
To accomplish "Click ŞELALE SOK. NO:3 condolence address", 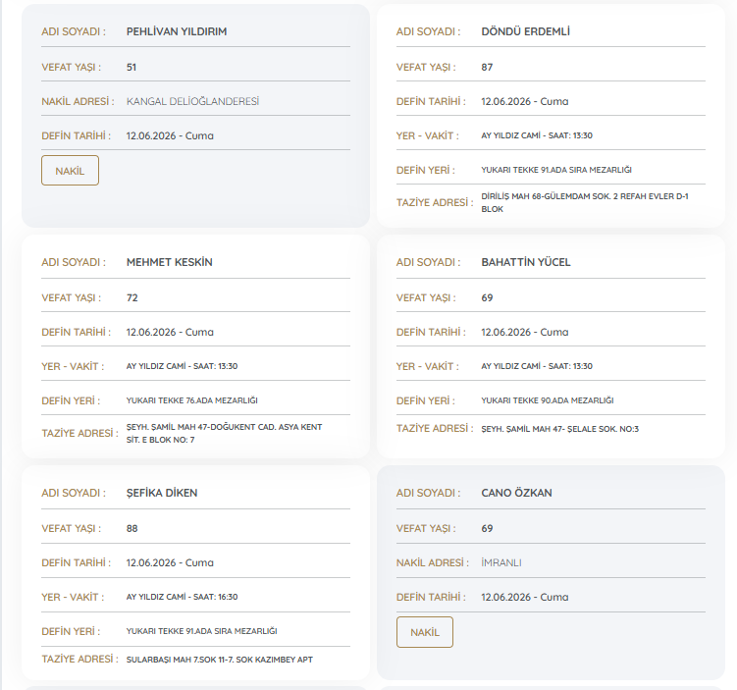I will coord(559,429).
